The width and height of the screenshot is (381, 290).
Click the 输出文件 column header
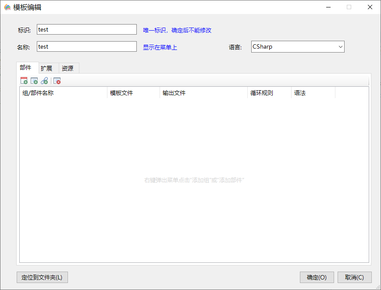[x=203, y=93]
